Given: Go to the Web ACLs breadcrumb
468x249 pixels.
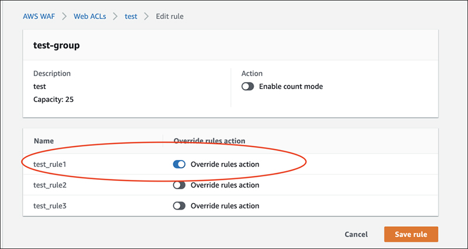Looking at the screenshot, I should coord(91,16).
